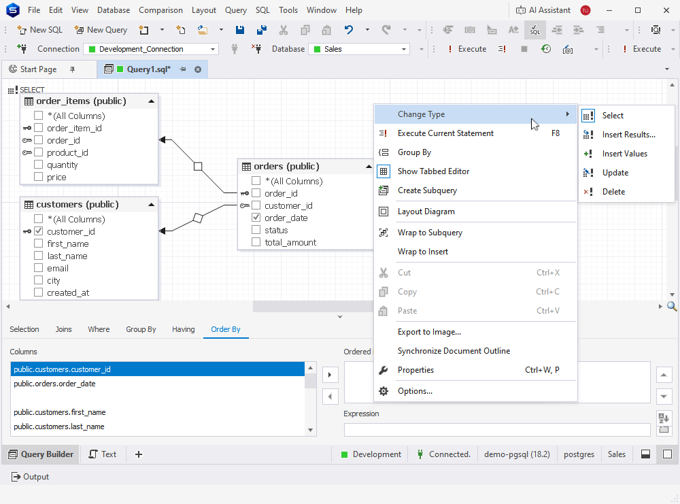Click the add view plus icon

click(138, 454)
